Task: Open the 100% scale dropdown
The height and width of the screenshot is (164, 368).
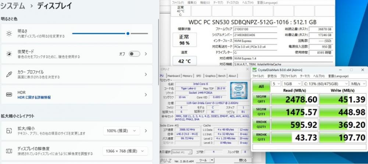Action: [121, 131]
